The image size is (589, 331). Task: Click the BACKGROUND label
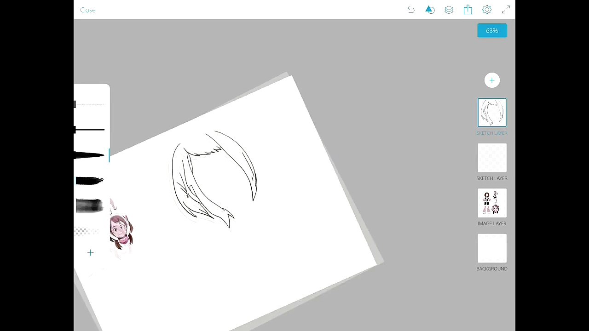point(492,269)
